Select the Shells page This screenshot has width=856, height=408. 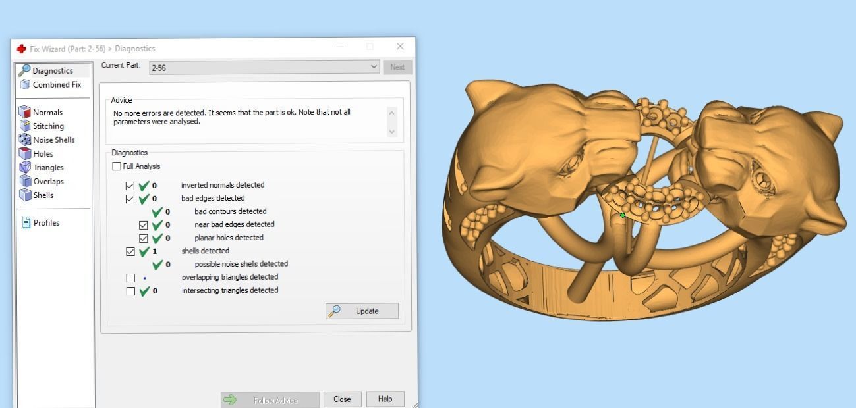coord(43,195)
